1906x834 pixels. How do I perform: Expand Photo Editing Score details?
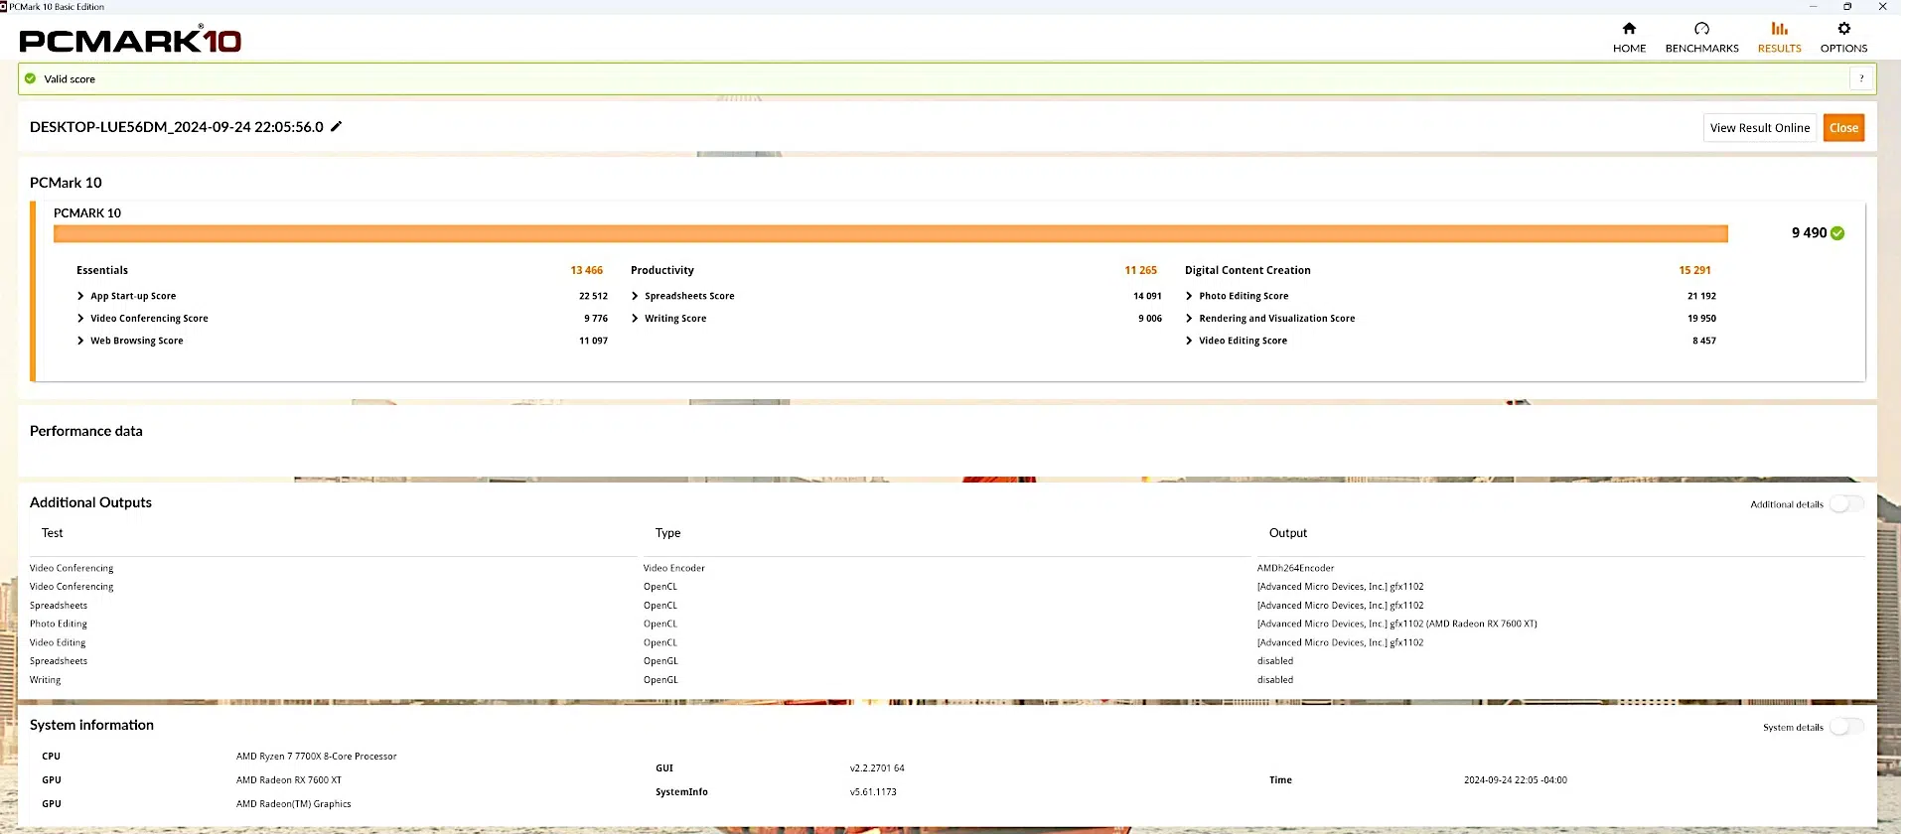pos(1189,296)
